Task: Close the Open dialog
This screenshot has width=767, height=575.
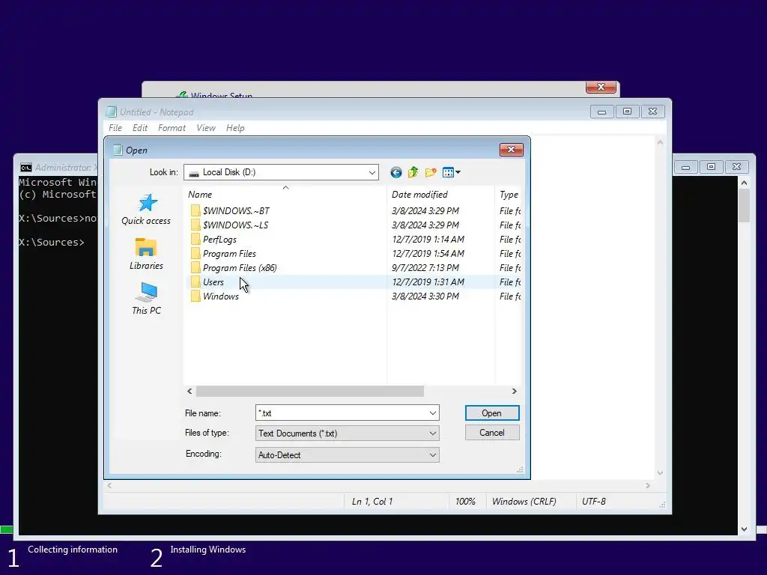Action: (x=511, y=150)
